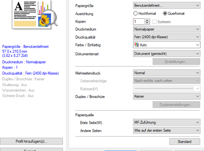Click the Profil hinzufügen button
This screenshot has width=204, height=151.
(31, 141)
